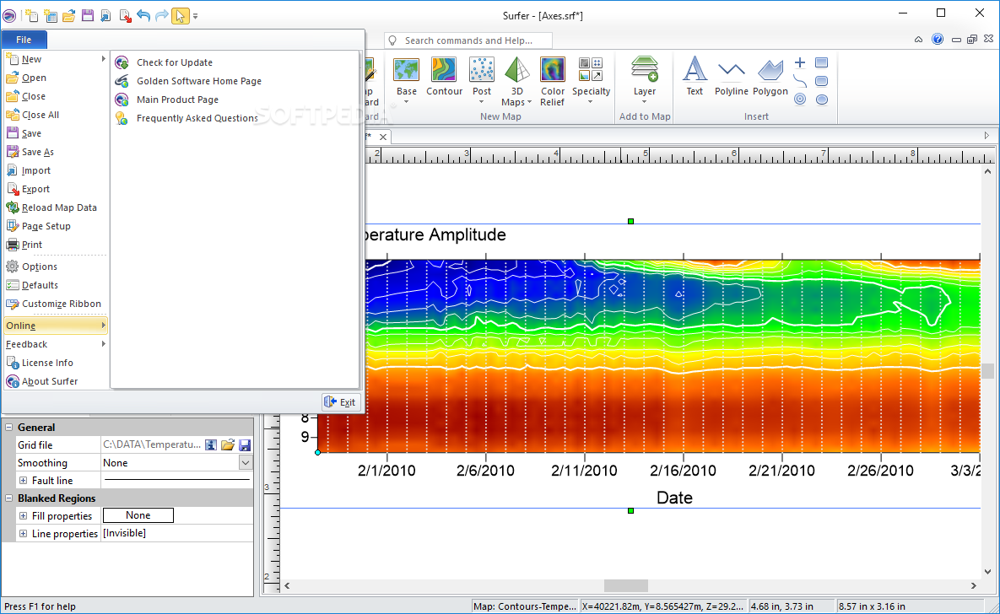Create a new Color Relief map
The height and width of the screenshot is (614, 1000).
[552, 82]
